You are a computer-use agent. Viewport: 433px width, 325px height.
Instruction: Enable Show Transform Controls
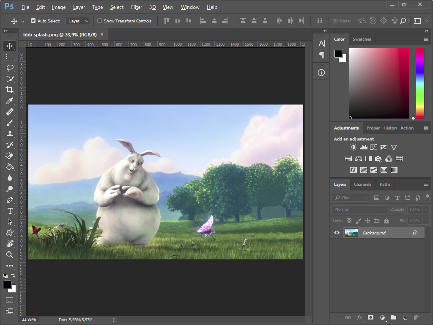tap(100, 21)
